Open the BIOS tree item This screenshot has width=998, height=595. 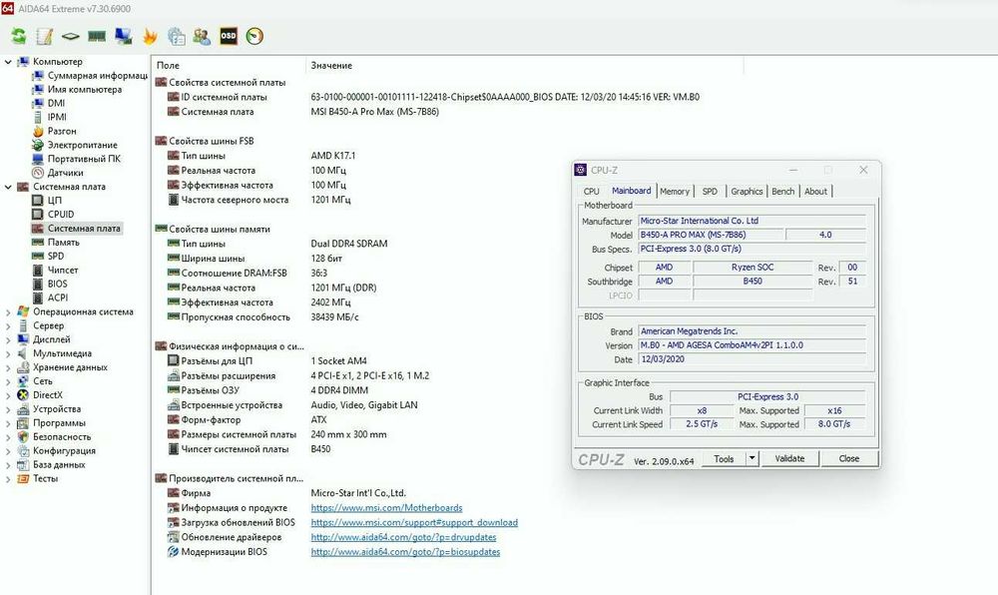pos(57,284)
